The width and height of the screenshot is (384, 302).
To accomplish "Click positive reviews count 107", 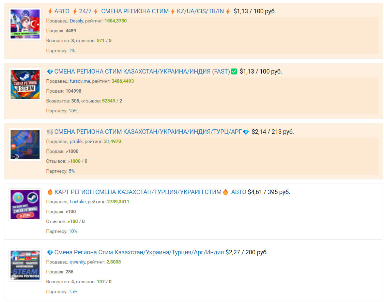I will [x=101, y=282].
